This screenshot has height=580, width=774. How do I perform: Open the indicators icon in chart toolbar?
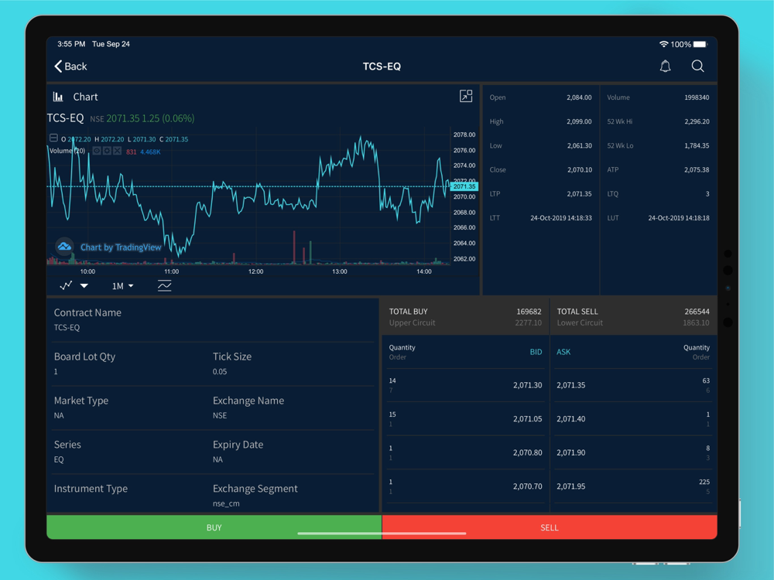(x=164, y=285)
